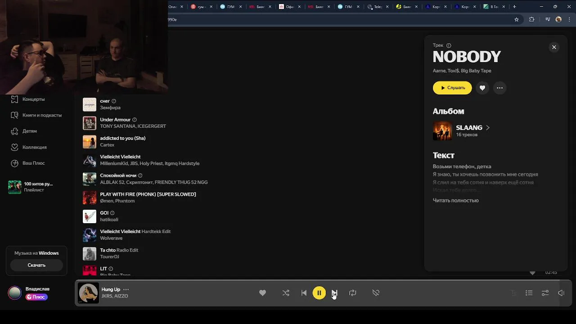Open the three-dot menu for NOBODY
The width and height of the screenshot is (576, 324).
[x=499, y=88]
